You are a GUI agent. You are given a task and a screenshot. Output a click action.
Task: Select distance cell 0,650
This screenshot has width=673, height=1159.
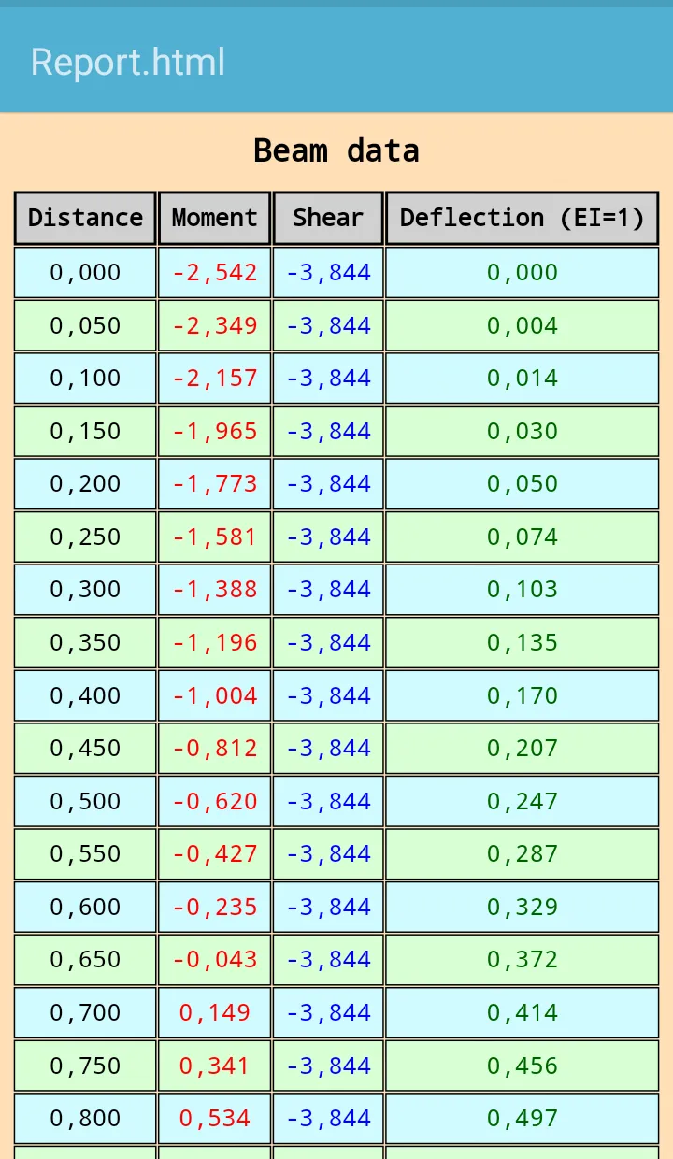pos(85,960)
